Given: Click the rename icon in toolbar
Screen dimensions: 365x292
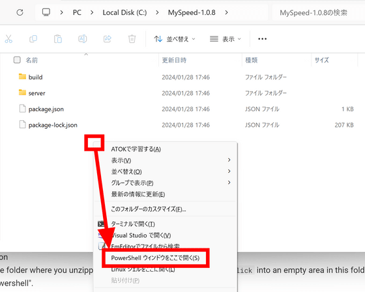Looking at the screenshot, I should click(82, 39).
